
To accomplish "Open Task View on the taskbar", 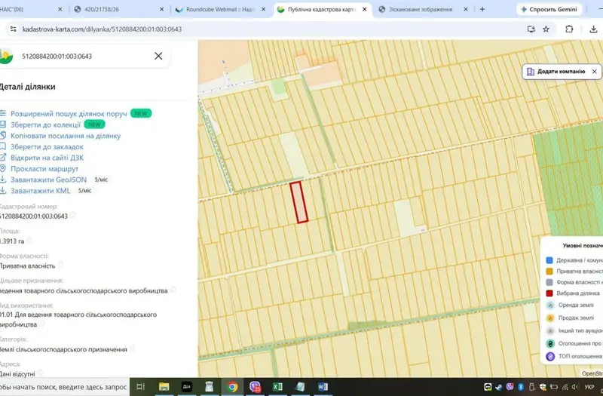I will pyautogui.click(x=141, y=387).
